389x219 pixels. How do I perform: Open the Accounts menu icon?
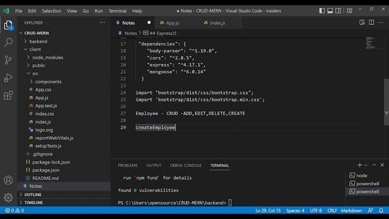point(8,180)
